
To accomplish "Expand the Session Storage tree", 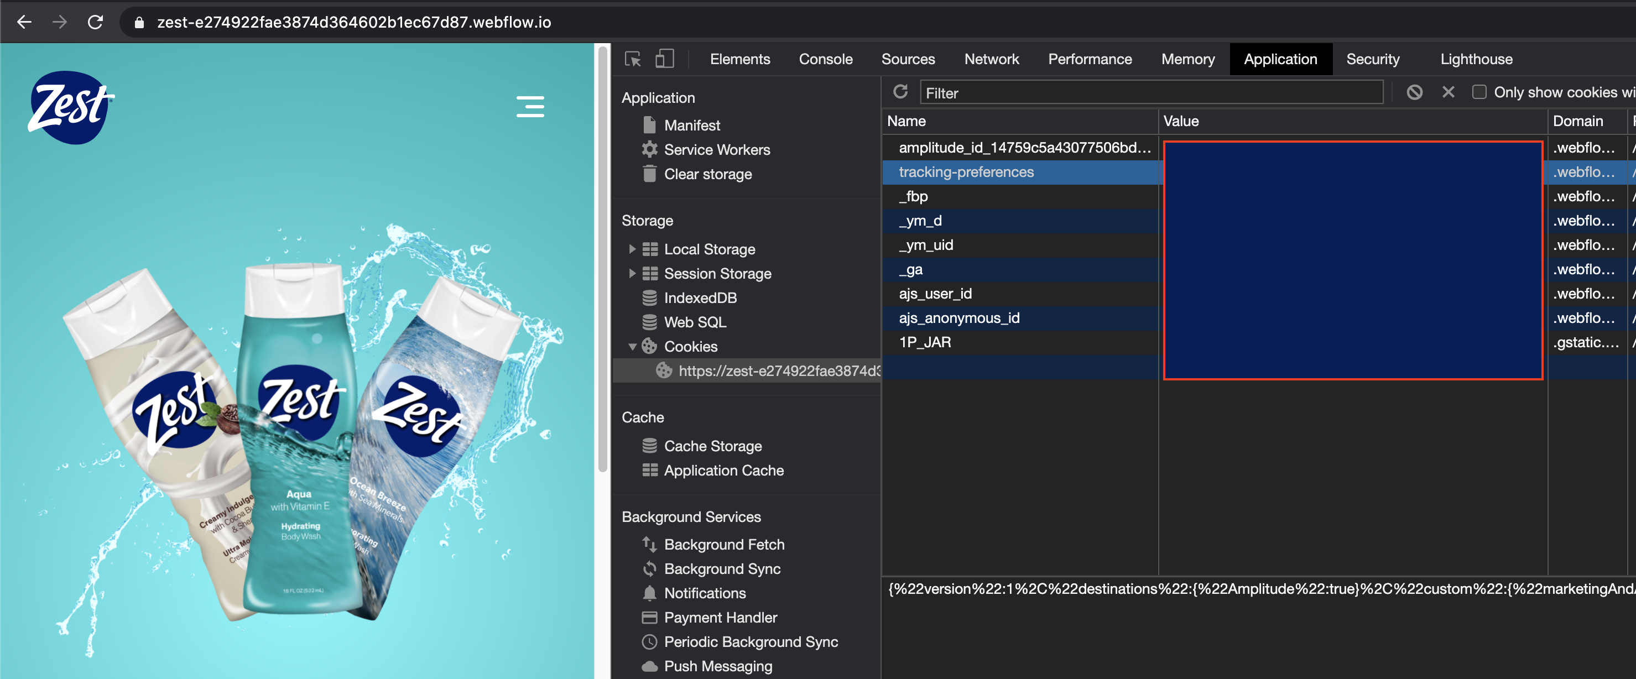I will point(632,274).
